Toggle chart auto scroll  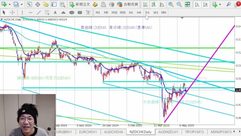(x=197, y=5)
